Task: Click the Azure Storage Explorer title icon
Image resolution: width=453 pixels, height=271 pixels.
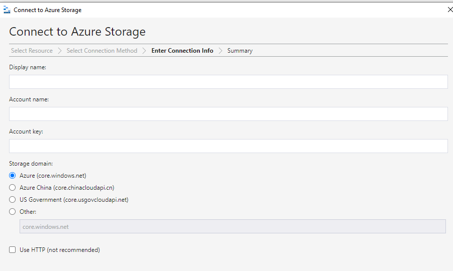Action: 7,10
